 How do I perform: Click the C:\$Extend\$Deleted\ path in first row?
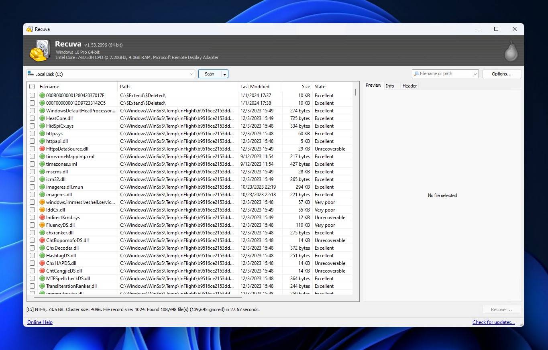143,96
